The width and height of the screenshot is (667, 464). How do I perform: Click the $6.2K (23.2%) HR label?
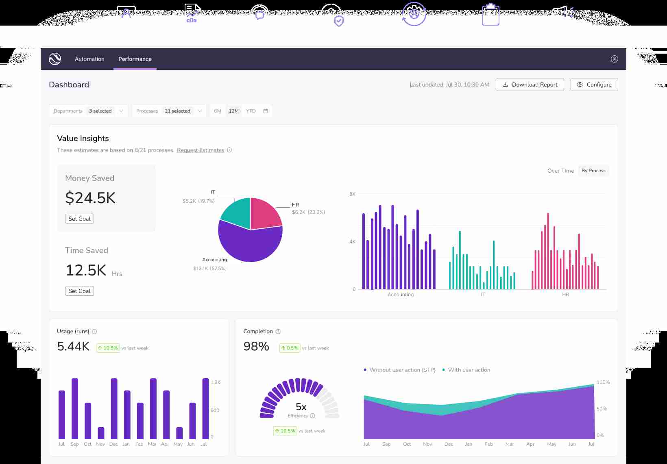click(x=308, y=212)
